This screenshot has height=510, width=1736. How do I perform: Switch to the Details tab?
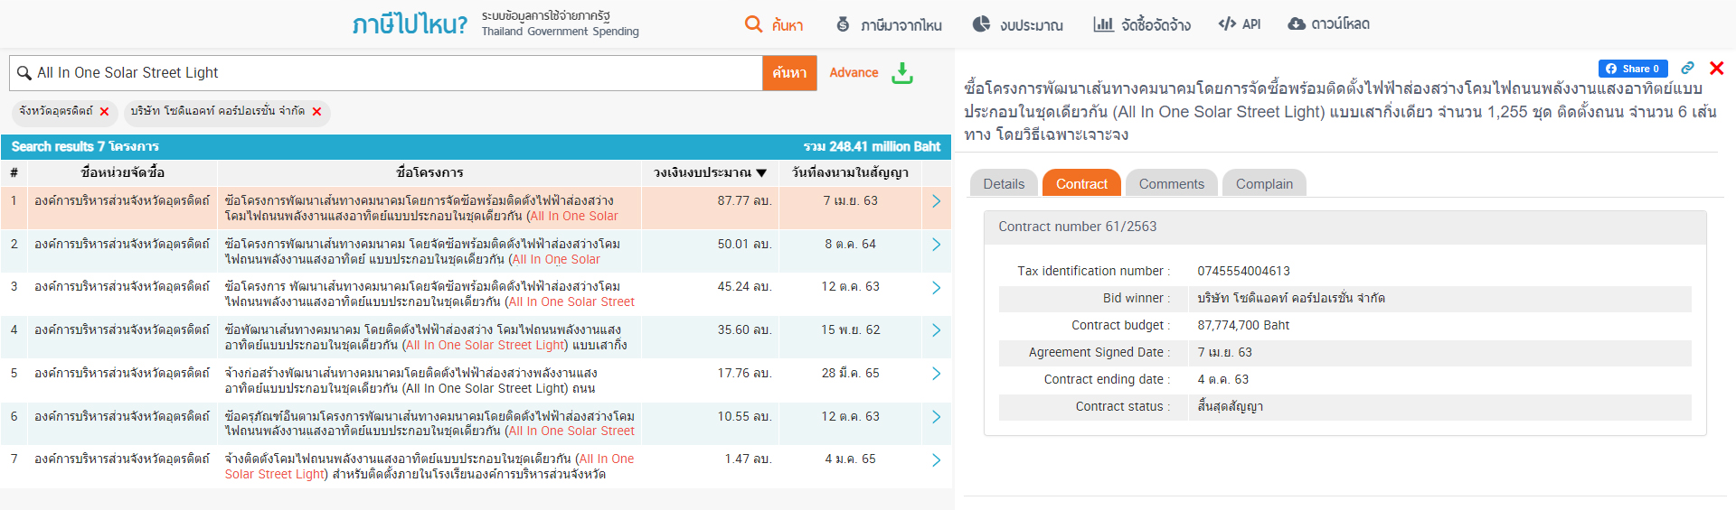tap(1004, 184)
